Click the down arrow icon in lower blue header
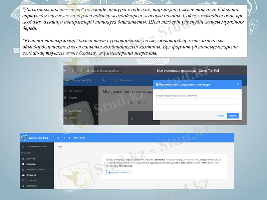The width and height of the screenshot is (267, 200). (x=70, y=138)
